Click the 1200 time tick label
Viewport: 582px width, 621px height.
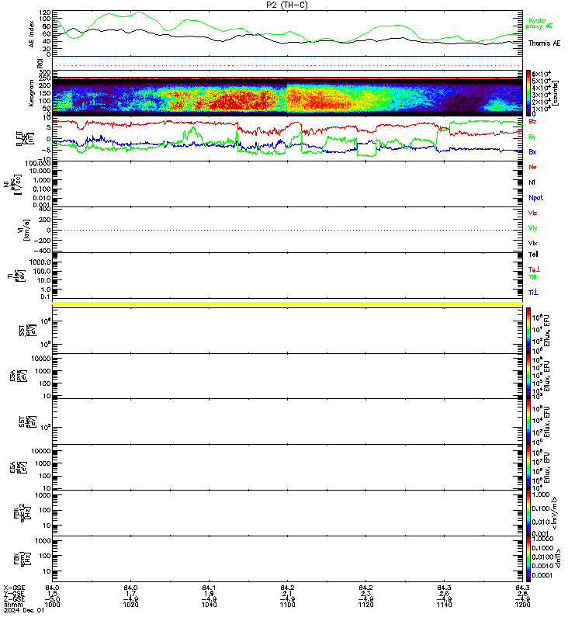pos(522,605)
